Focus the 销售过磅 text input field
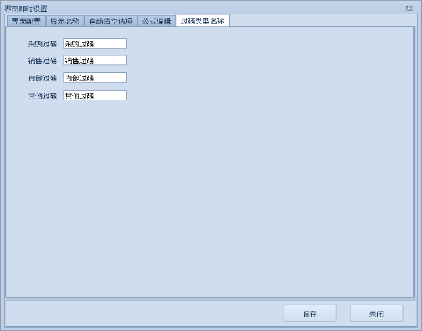Image resolution: width=422 pixels, height=331 pixels. coord(95,60)
